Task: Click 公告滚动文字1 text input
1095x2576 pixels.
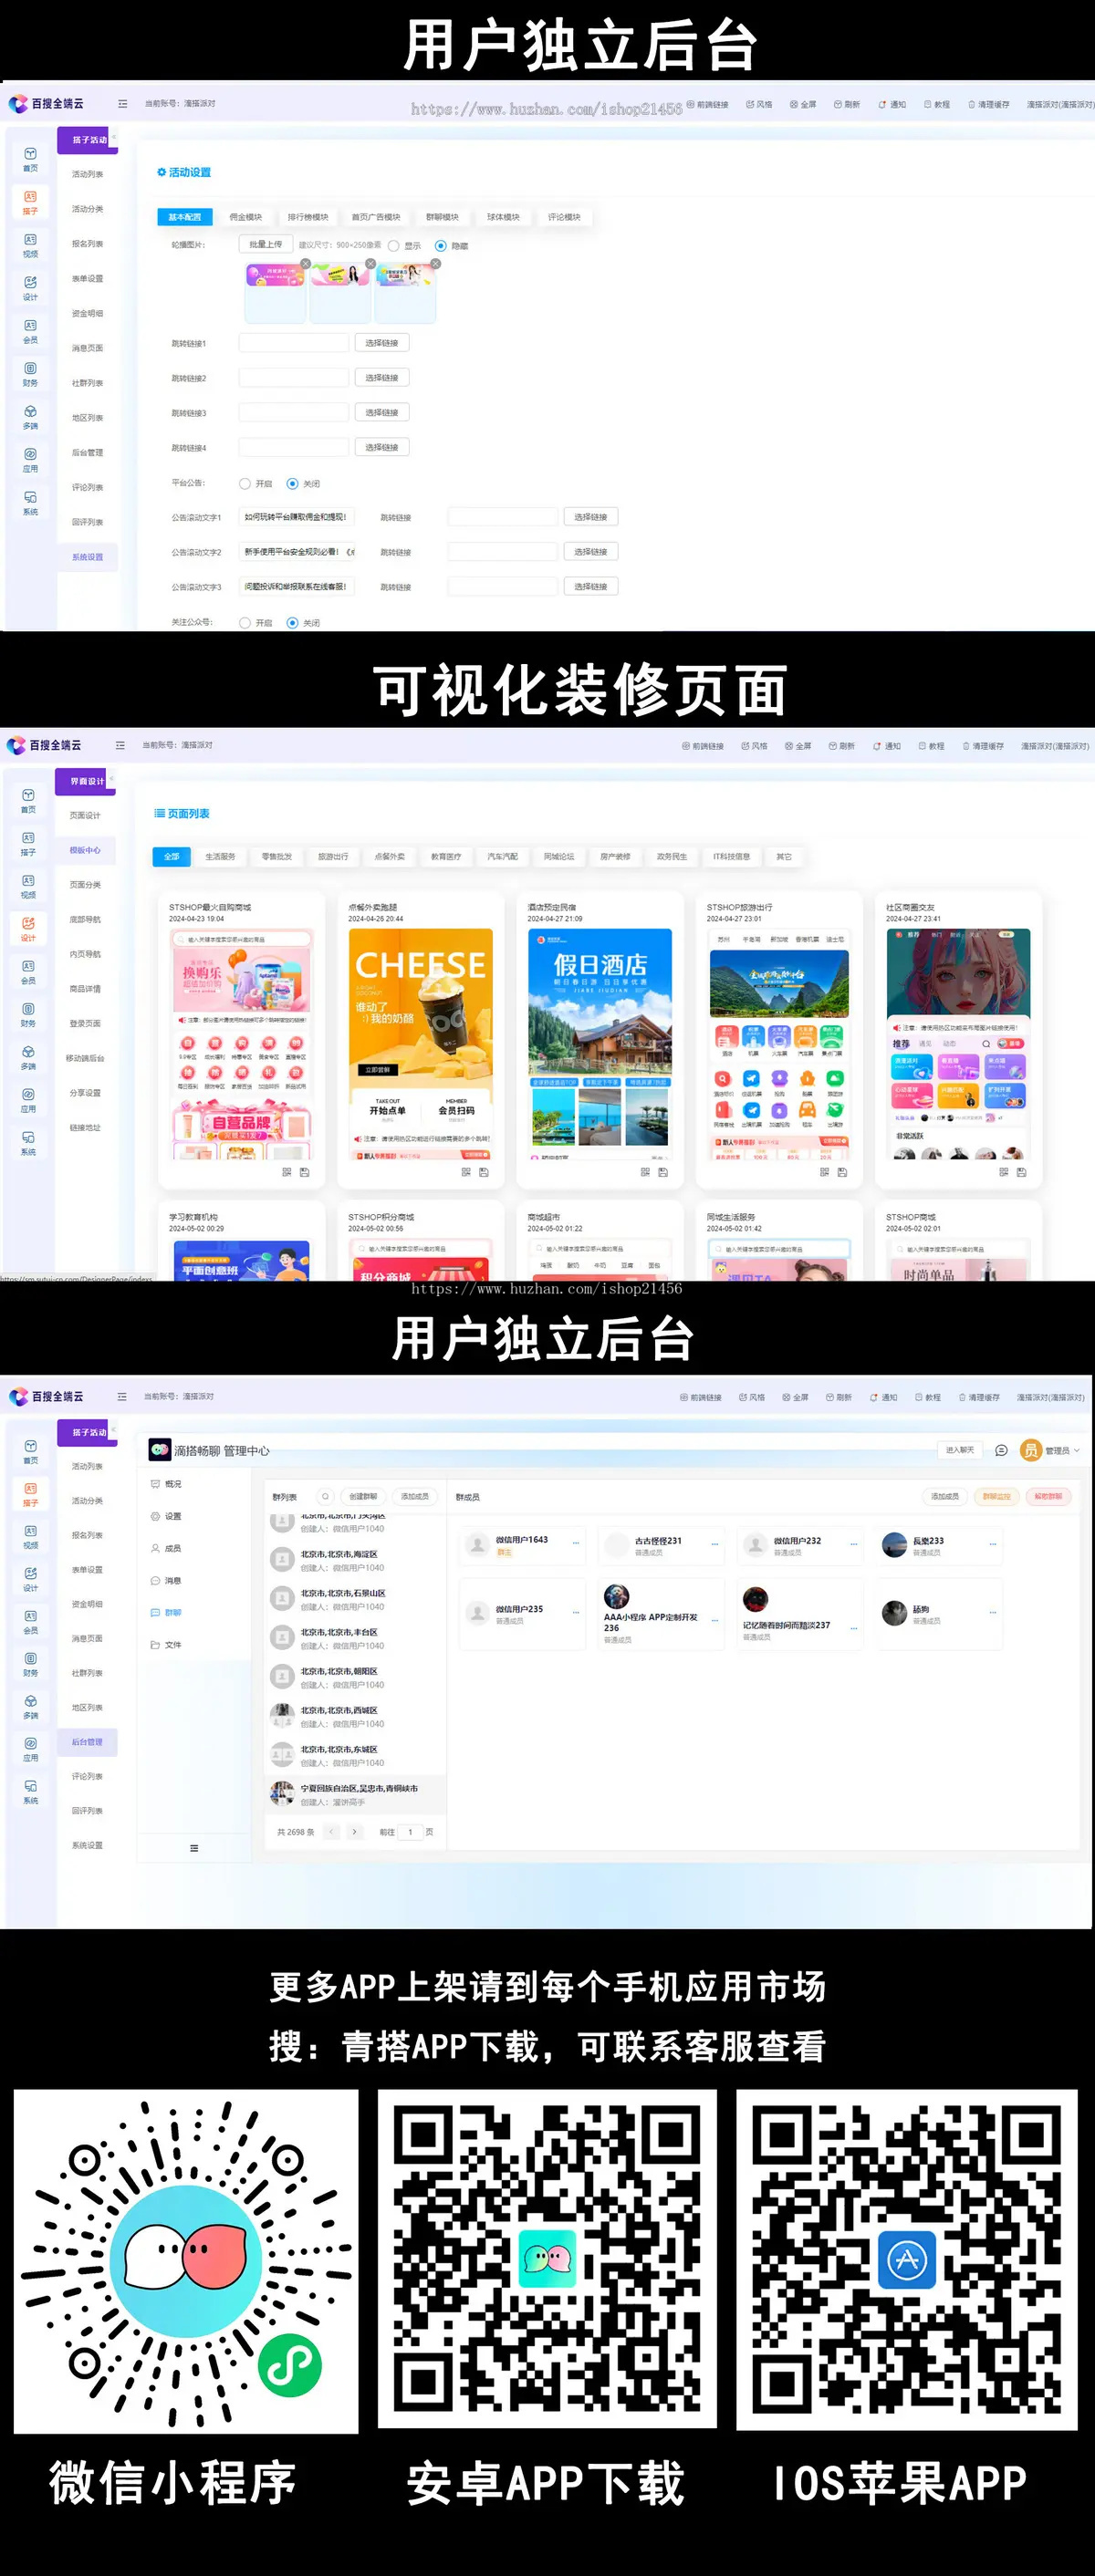Action: (x=298, y=517)
